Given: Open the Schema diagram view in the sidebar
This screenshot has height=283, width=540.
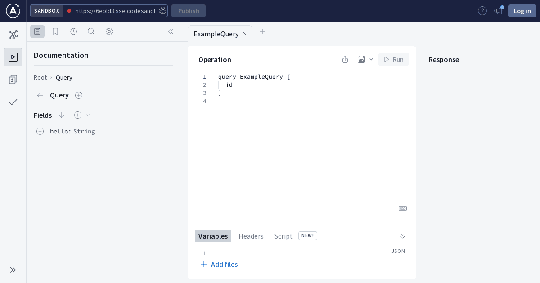Looking at the screenshot, I should [13, 35].
